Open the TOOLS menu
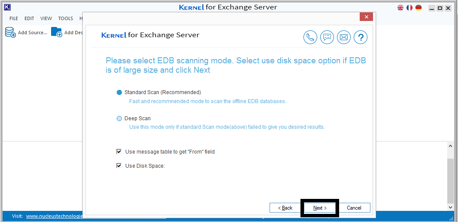 [x=65, y=18]
